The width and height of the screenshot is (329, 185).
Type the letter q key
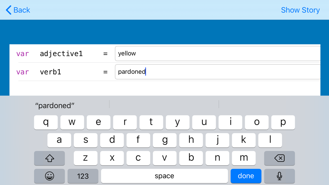46,122
